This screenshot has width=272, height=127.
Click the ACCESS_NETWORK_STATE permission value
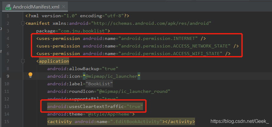coord(175,46)
